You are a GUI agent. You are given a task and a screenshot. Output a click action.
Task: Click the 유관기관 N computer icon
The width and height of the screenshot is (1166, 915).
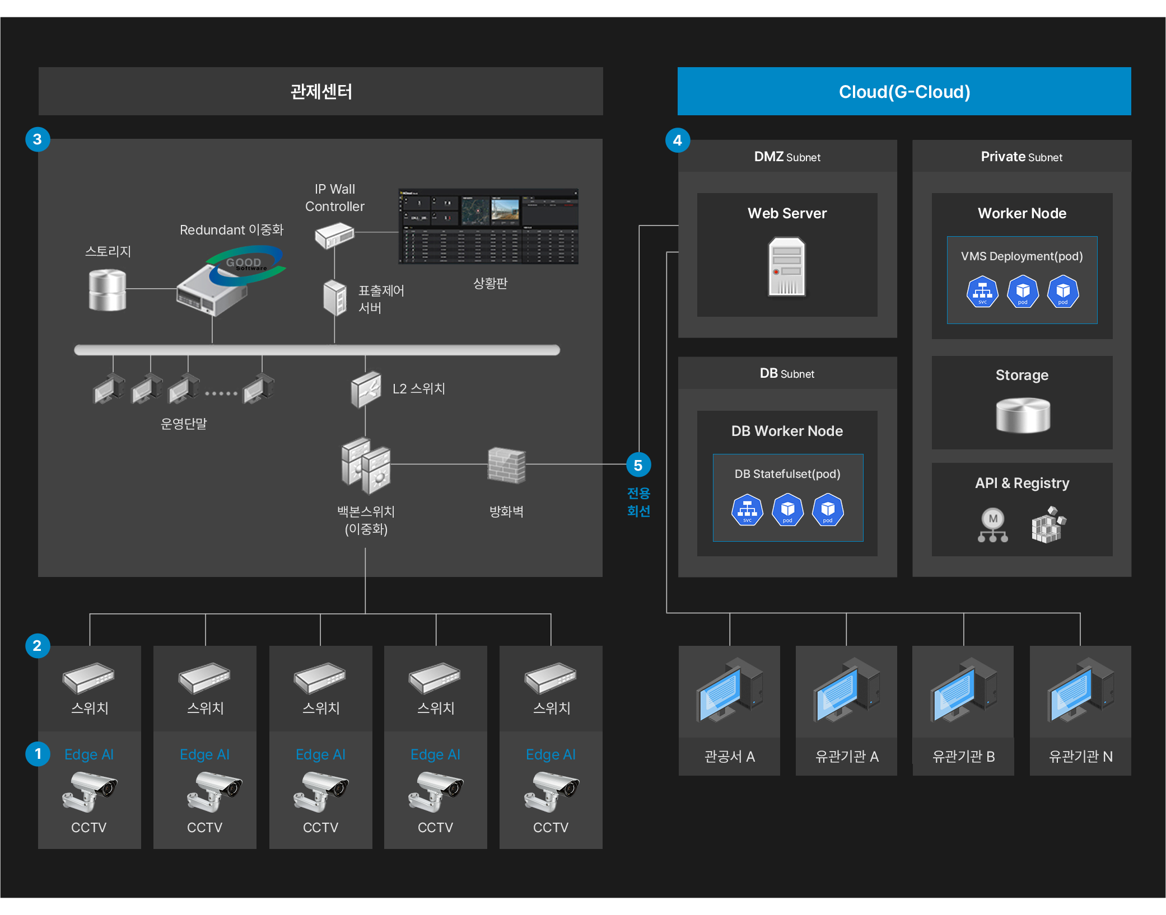1080,691
